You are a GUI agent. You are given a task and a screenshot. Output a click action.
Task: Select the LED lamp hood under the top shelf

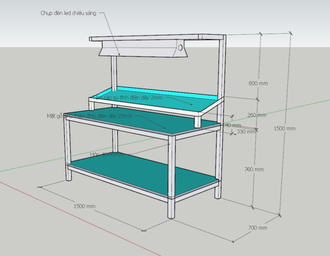point(144,49)
